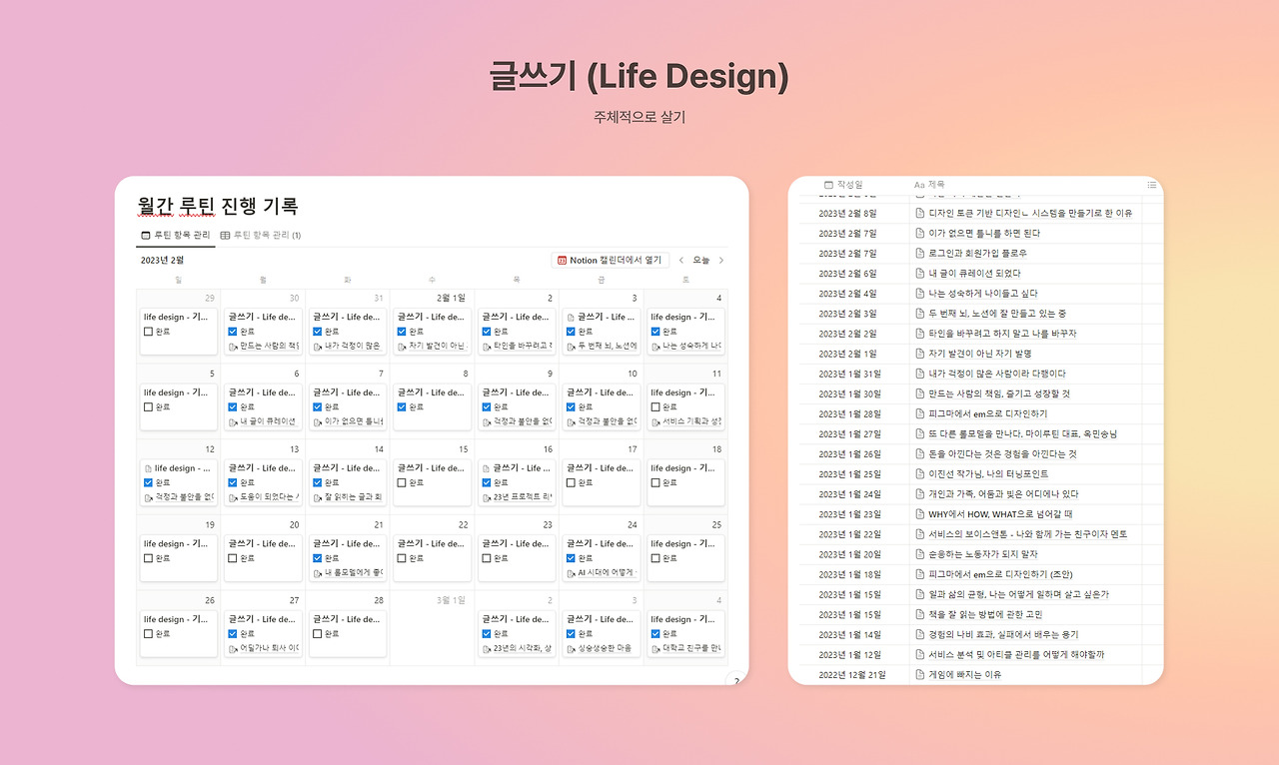Open the '서비스의 보이스앤톤' row
Screen dimensions: 1279x765
pos(1029,534)
